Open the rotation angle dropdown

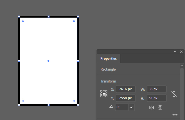[x=131, y=107]
